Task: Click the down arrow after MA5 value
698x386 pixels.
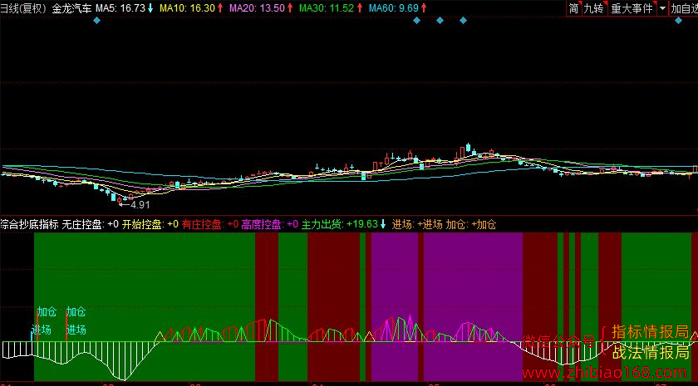Action: coord(150,8)
